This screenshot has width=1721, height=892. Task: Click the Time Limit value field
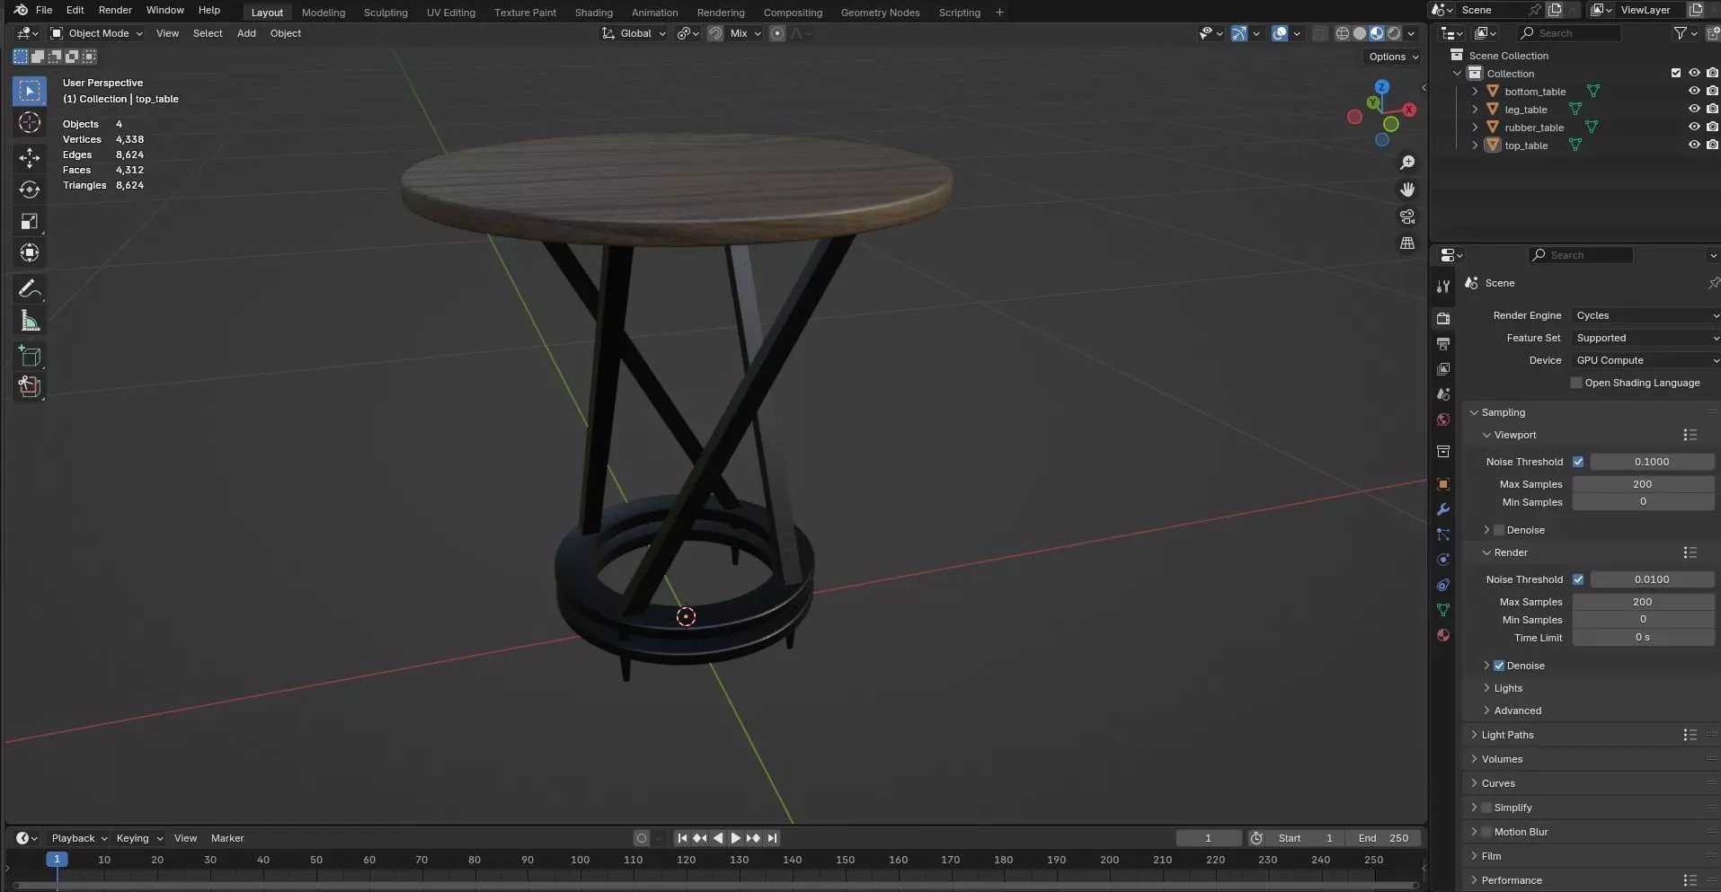click(x=1643, y=637)
